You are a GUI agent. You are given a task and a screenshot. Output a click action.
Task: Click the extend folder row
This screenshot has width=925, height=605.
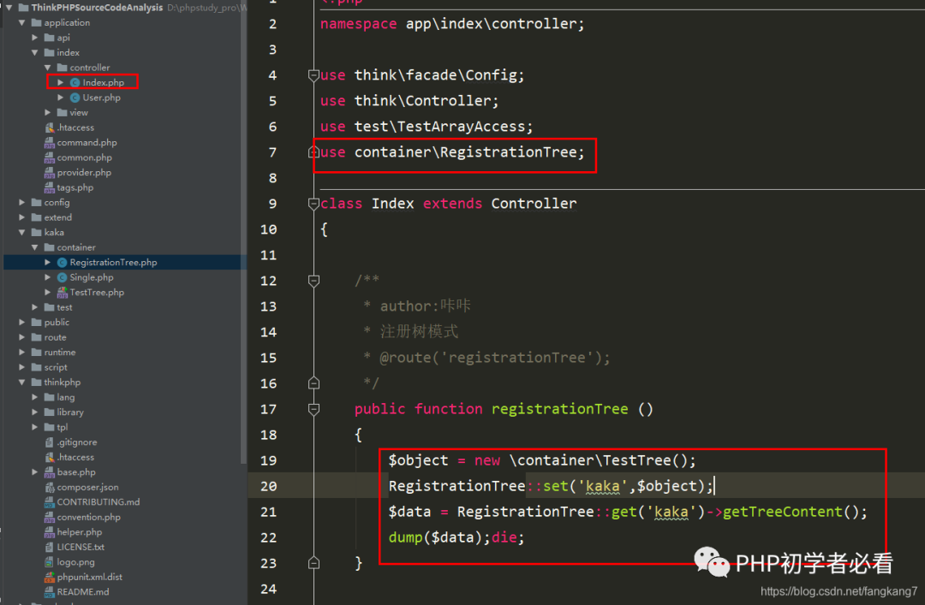pos(124,217)
